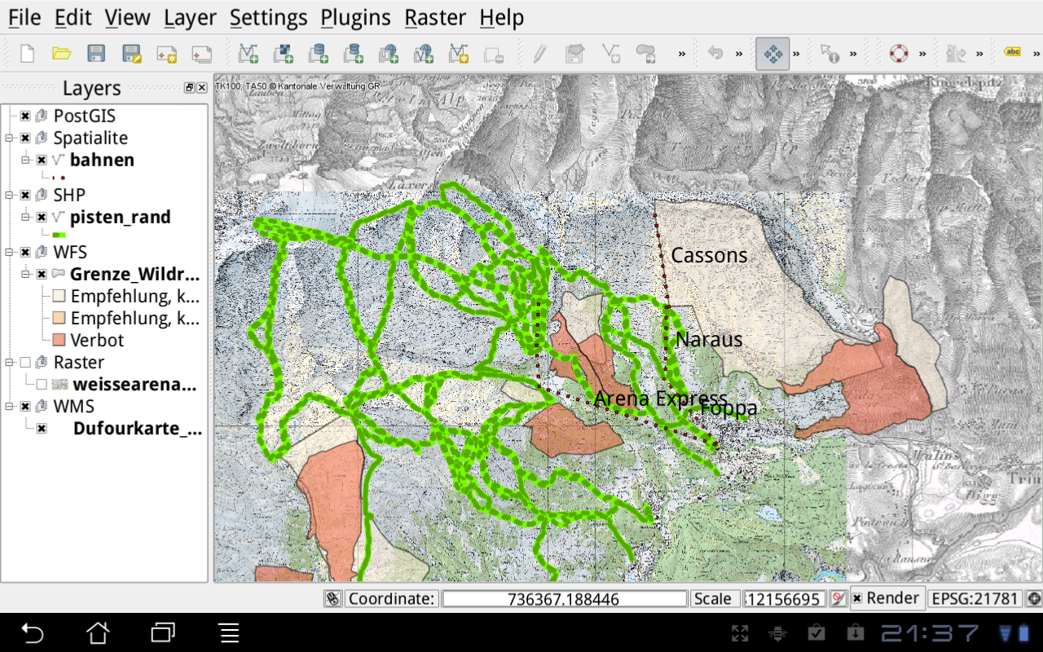Click the New Project icon

27,54
